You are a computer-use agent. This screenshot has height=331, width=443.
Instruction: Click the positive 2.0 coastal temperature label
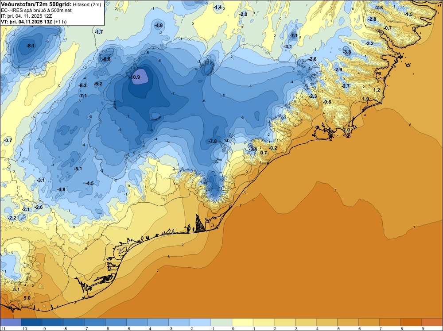(346, 130)
